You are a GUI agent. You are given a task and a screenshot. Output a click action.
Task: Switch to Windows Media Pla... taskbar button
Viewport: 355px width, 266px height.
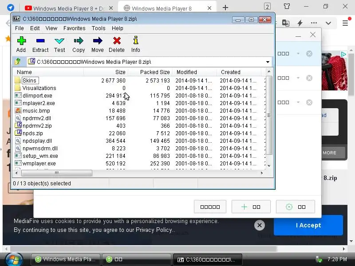[65, 259]
